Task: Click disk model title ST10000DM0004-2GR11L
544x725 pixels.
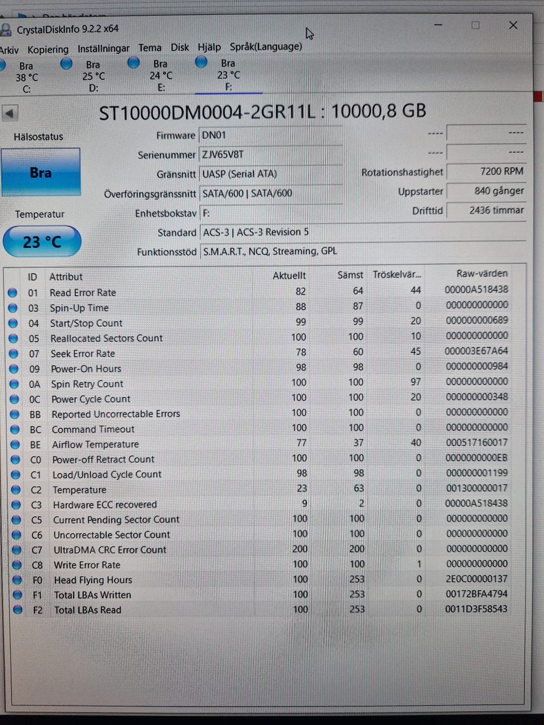Action: (207, 113)
